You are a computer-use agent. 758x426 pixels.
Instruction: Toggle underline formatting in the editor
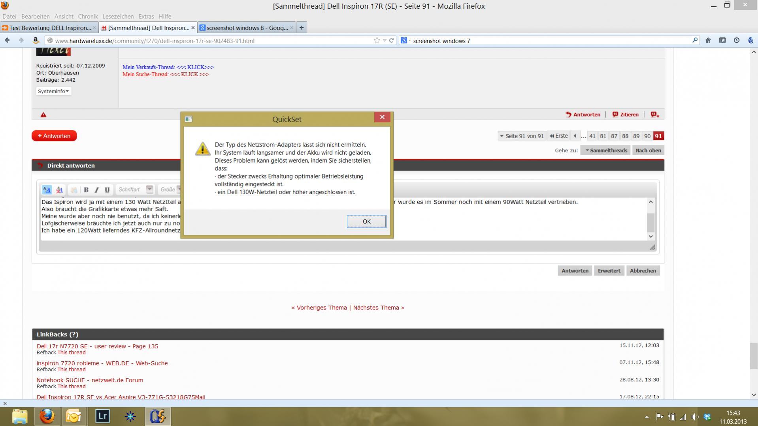[x=107, y=190]
